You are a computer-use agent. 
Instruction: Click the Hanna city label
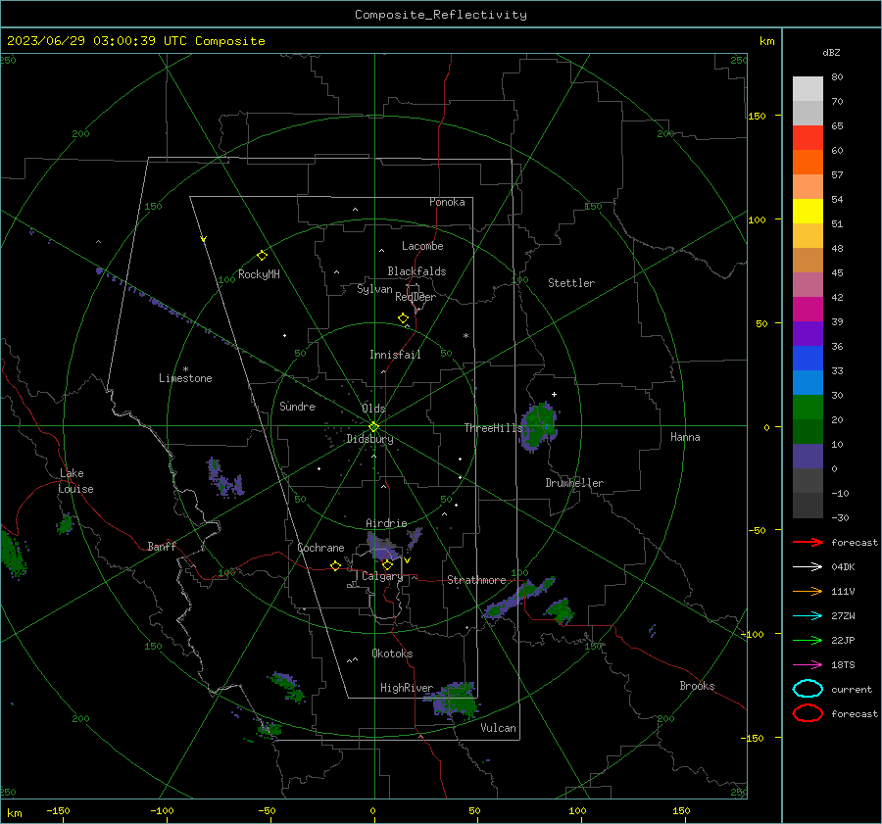click(685, 437)
